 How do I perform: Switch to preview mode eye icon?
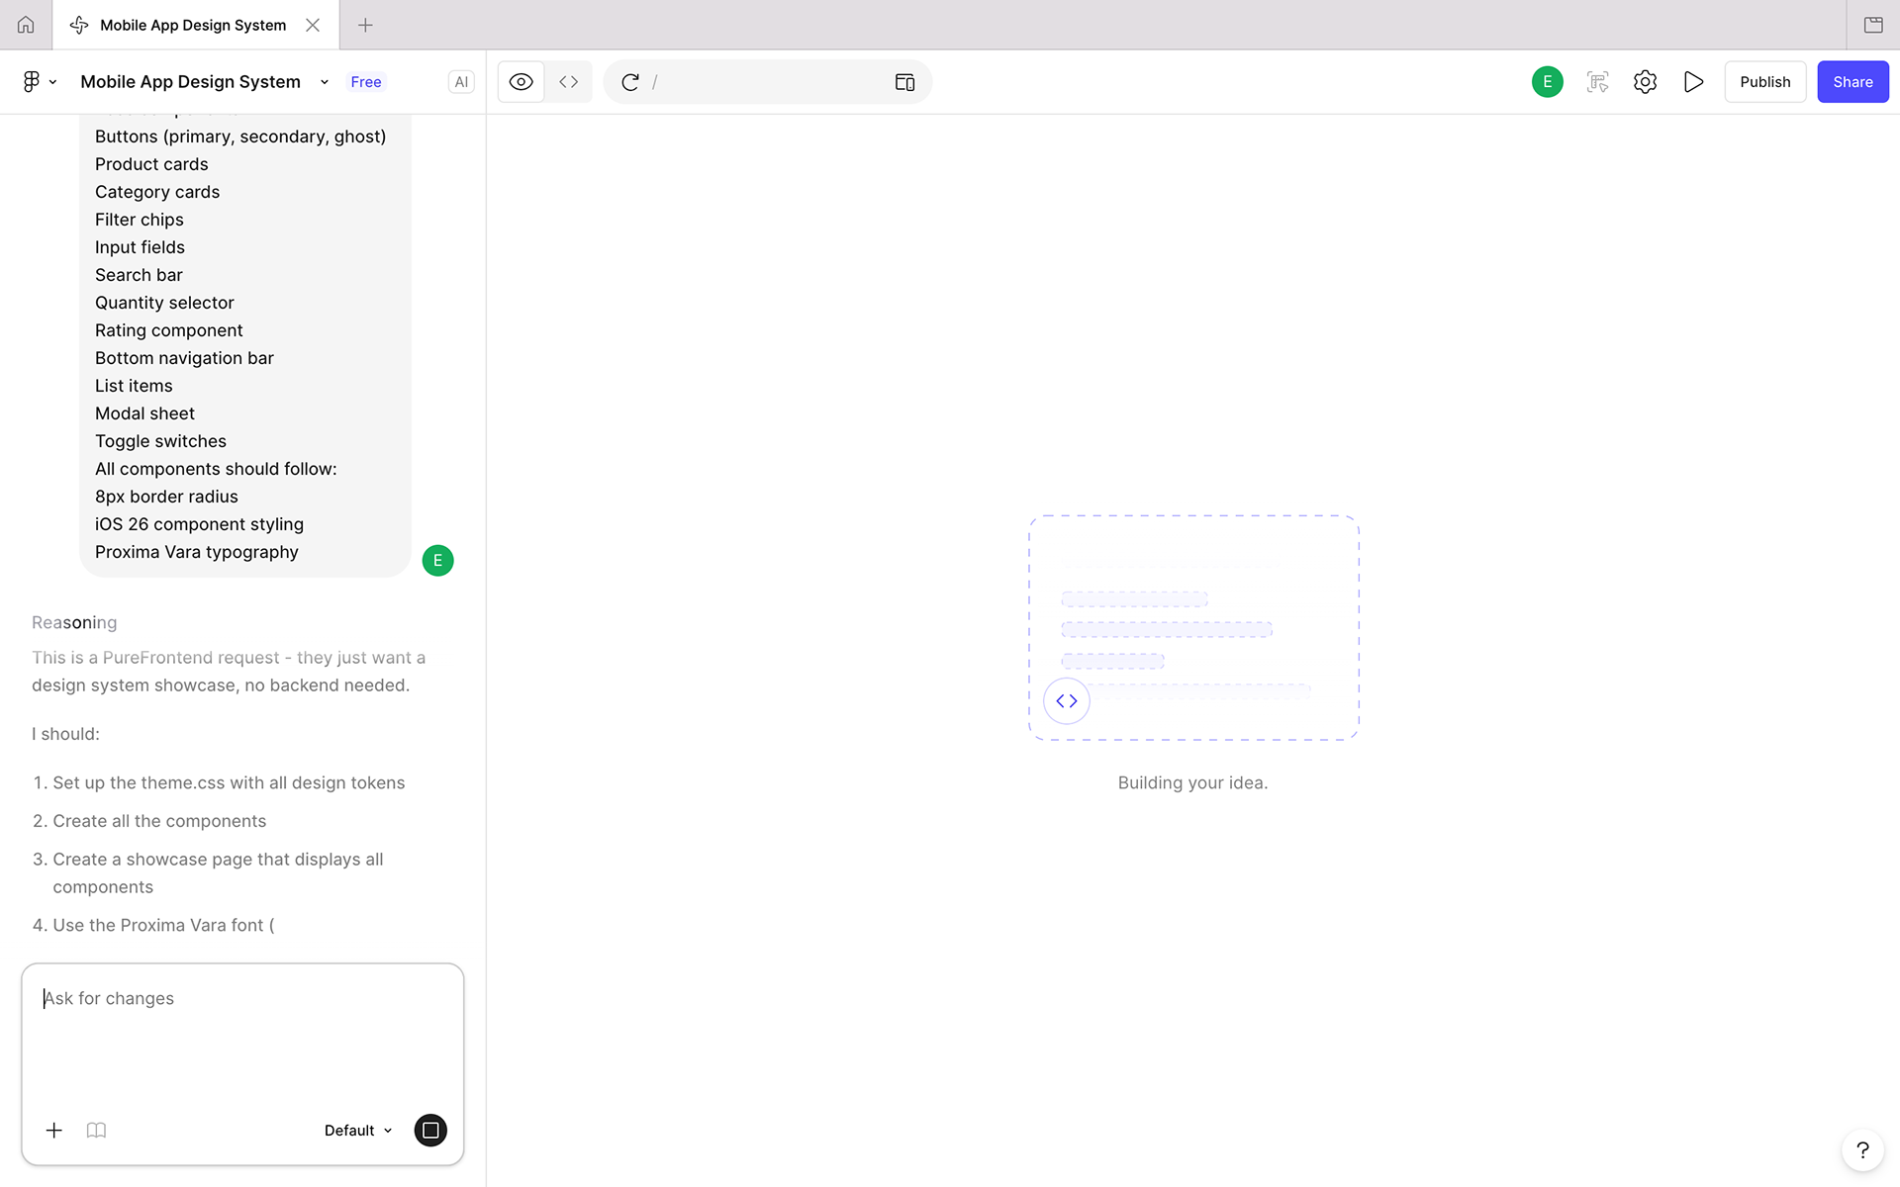point(521,82)
